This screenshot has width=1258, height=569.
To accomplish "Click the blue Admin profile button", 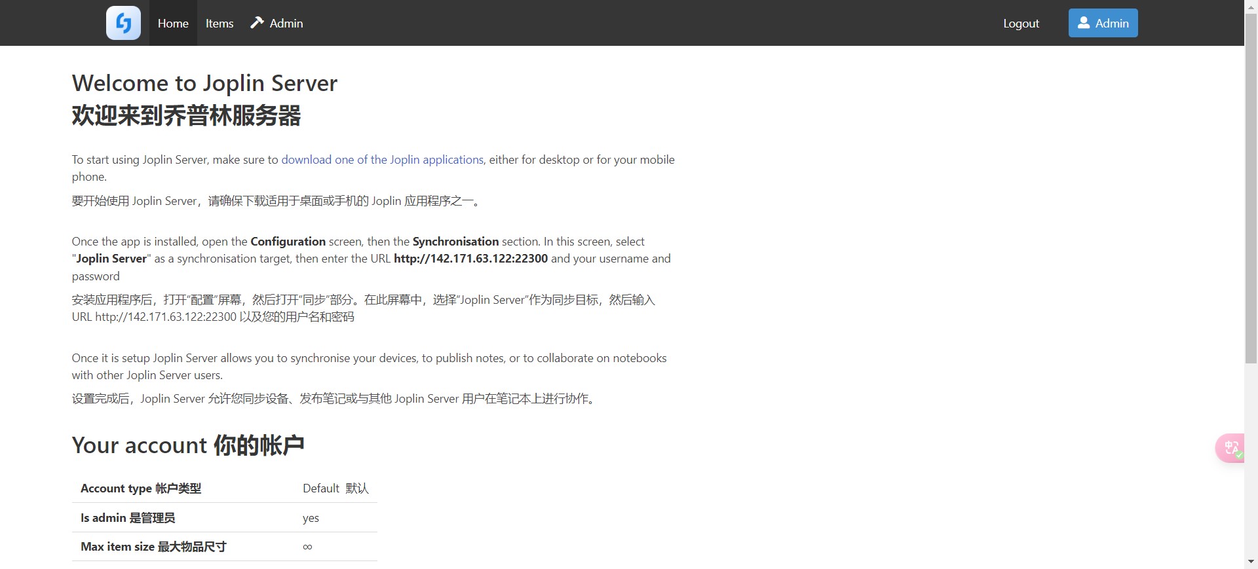I will pyautogui.click(x=1103, y=23).
